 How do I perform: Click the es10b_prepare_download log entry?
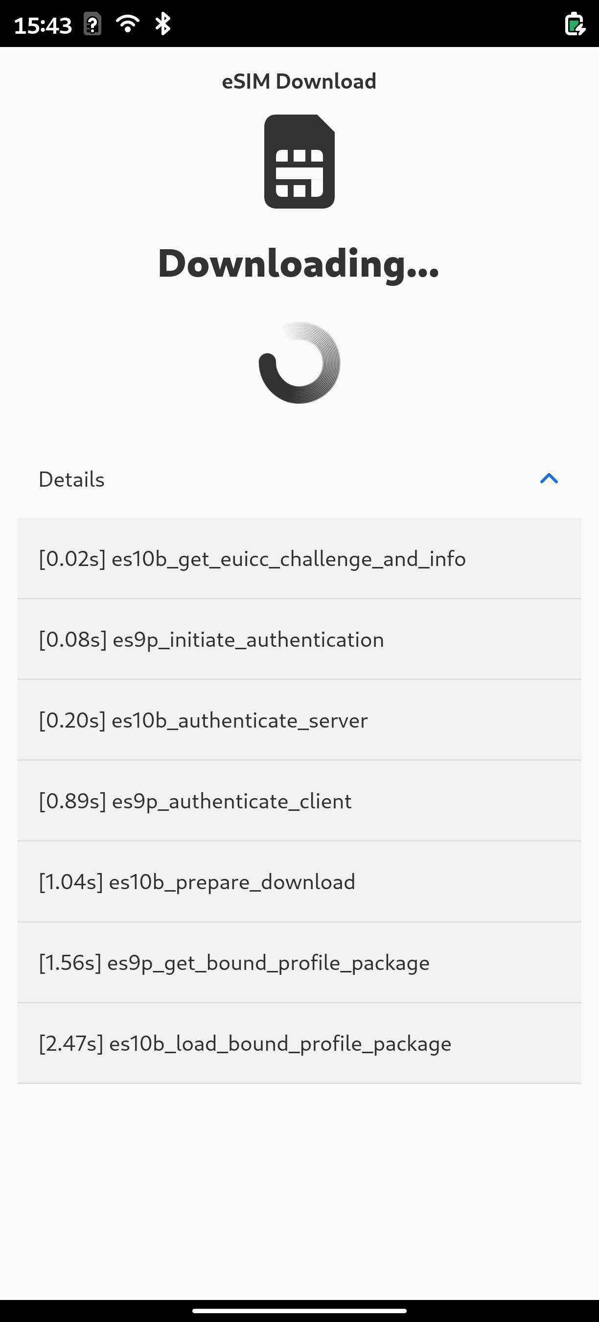(299, 882)
